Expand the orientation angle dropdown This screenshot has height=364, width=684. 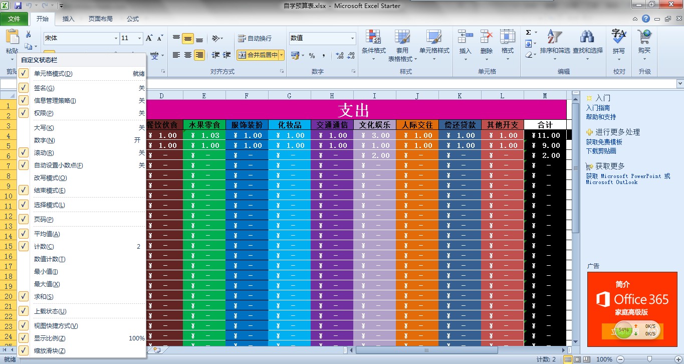click(222, 38)
